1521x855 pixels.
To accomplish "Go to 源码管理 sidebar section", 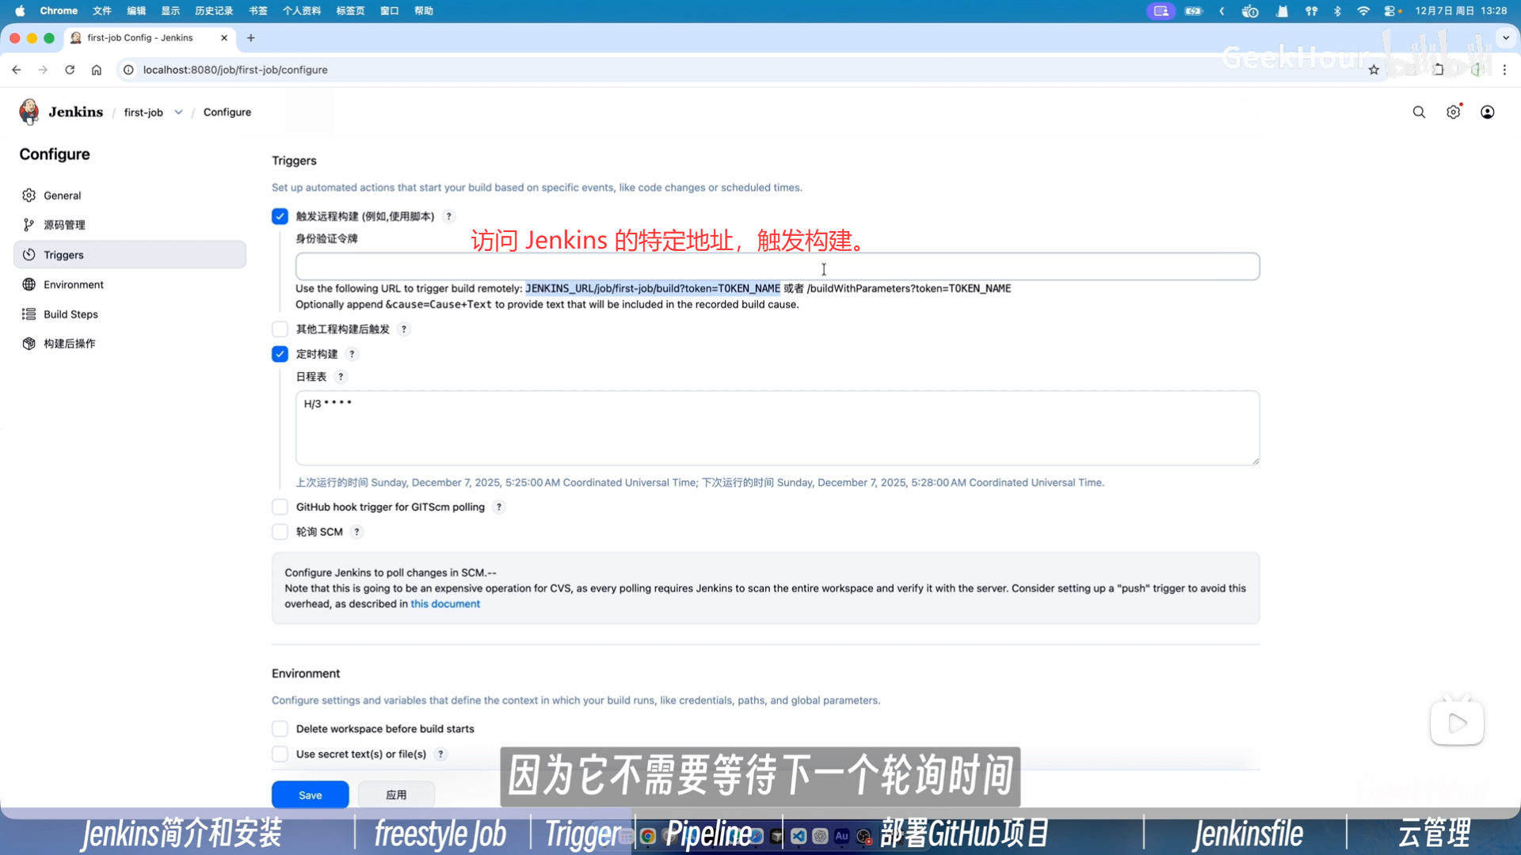I will (64, 225).
